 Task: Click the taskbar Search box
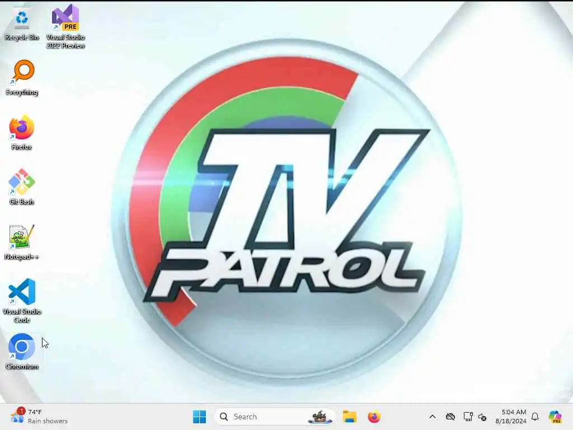pyautogui.click(x=275, y=417)
